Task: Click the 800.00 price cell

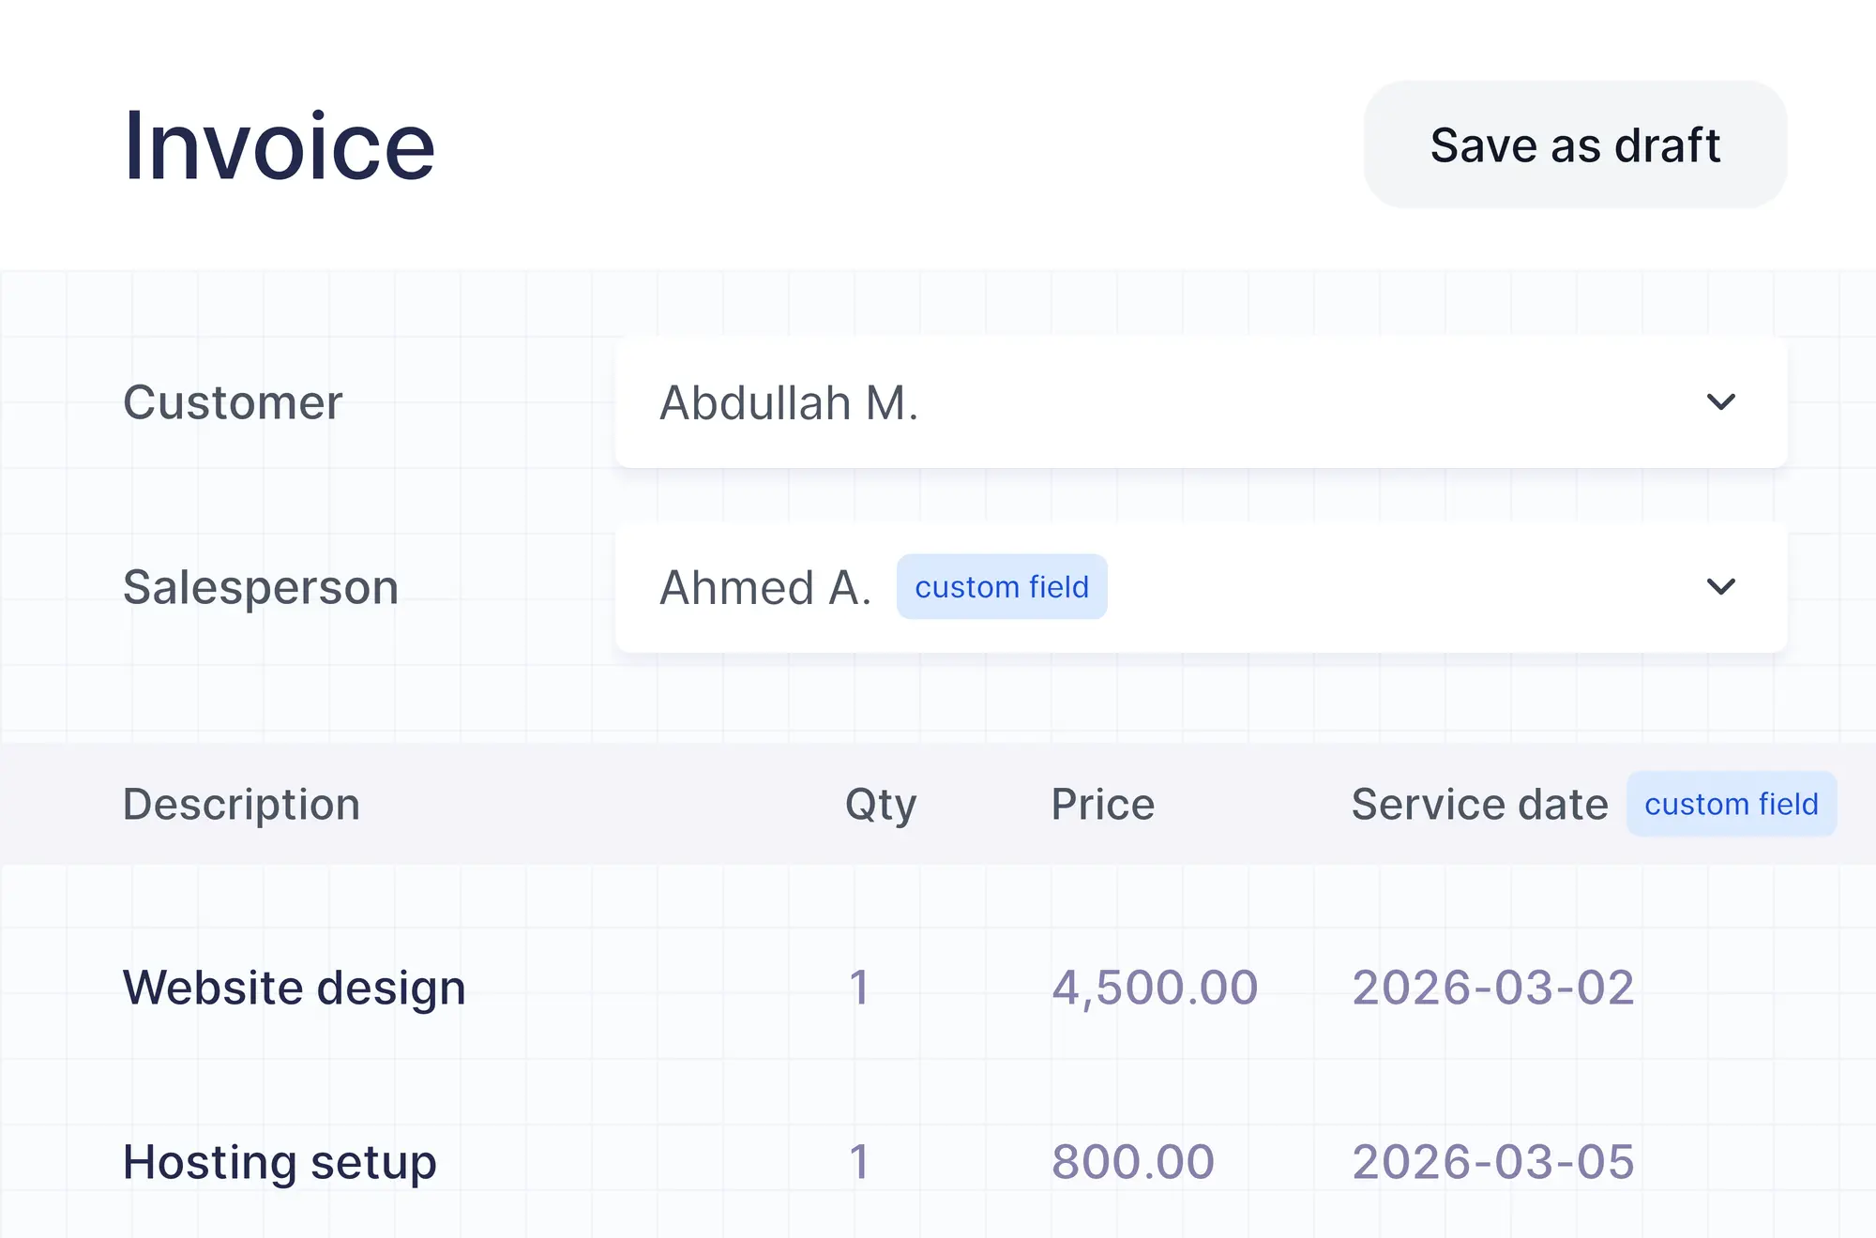Action: [x=1133, y=1162]
